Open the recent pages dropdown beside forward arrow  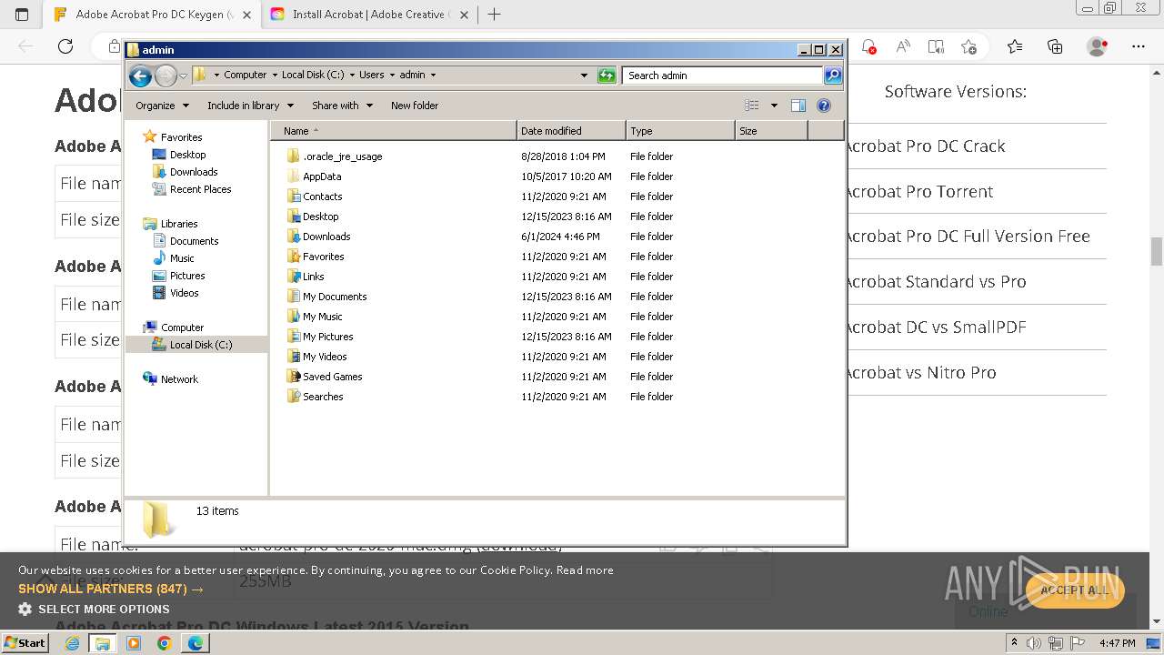coord(184,76)
